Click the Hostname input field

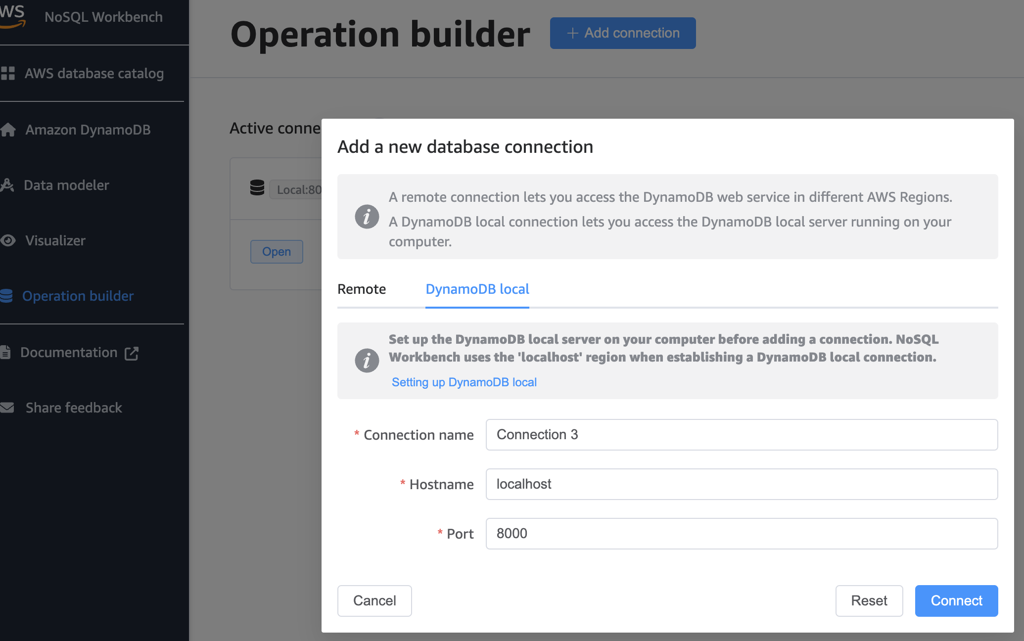742,484
